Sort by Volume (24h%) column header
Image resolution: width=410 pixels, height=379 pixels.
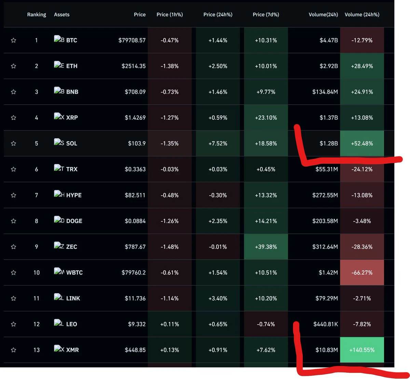[362, 15]
